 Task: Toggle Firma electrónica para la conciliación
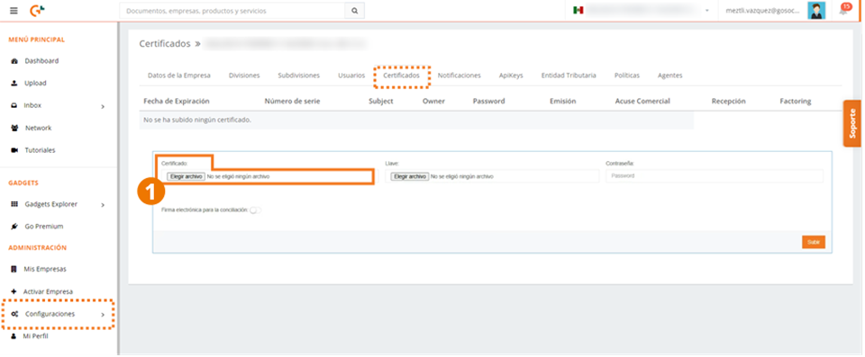(x=255, y=210)
